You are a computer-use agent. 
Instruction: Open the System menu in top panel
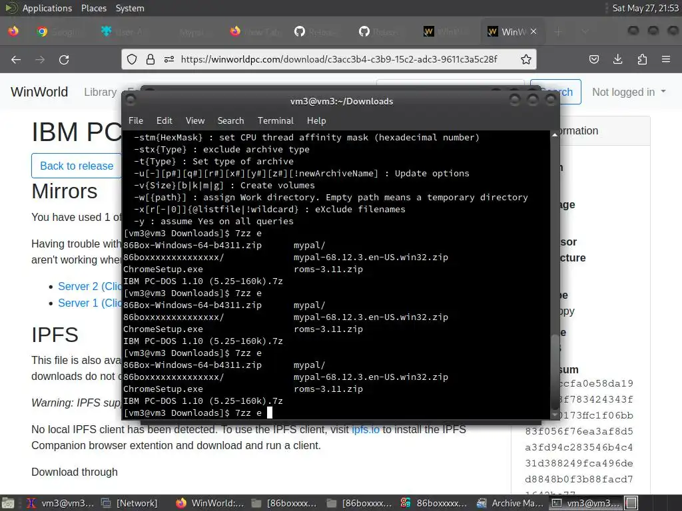130,8
